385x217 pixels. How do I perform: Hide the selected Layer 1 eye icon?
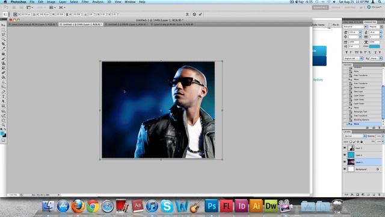[345, 162]
